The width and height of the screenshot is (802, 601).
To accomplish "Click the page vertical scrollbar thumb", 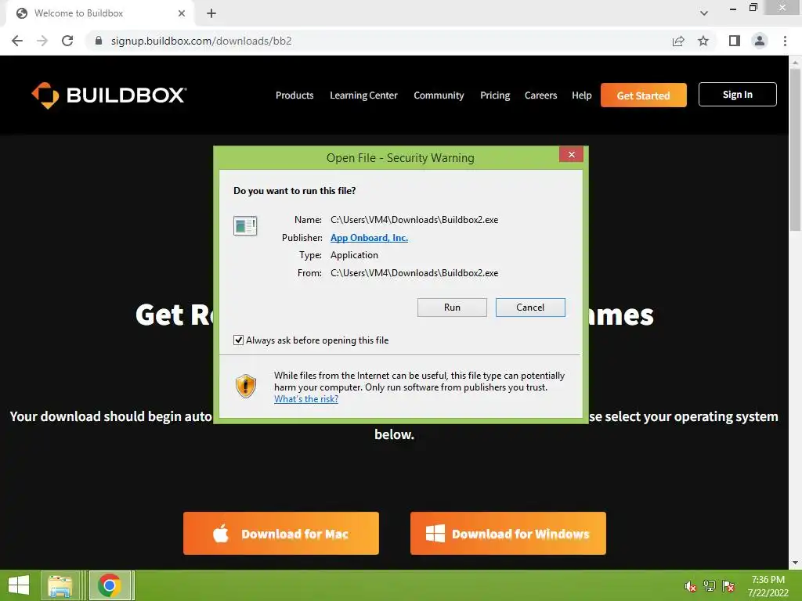I will click(795, 149).
